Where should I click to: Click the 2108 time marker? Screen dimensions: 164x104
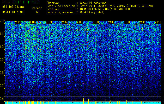coord(127,22)
